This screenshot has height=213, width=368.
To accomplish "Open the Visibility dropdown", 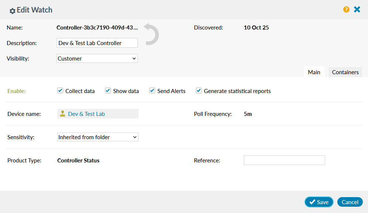I will coord(97,58).
